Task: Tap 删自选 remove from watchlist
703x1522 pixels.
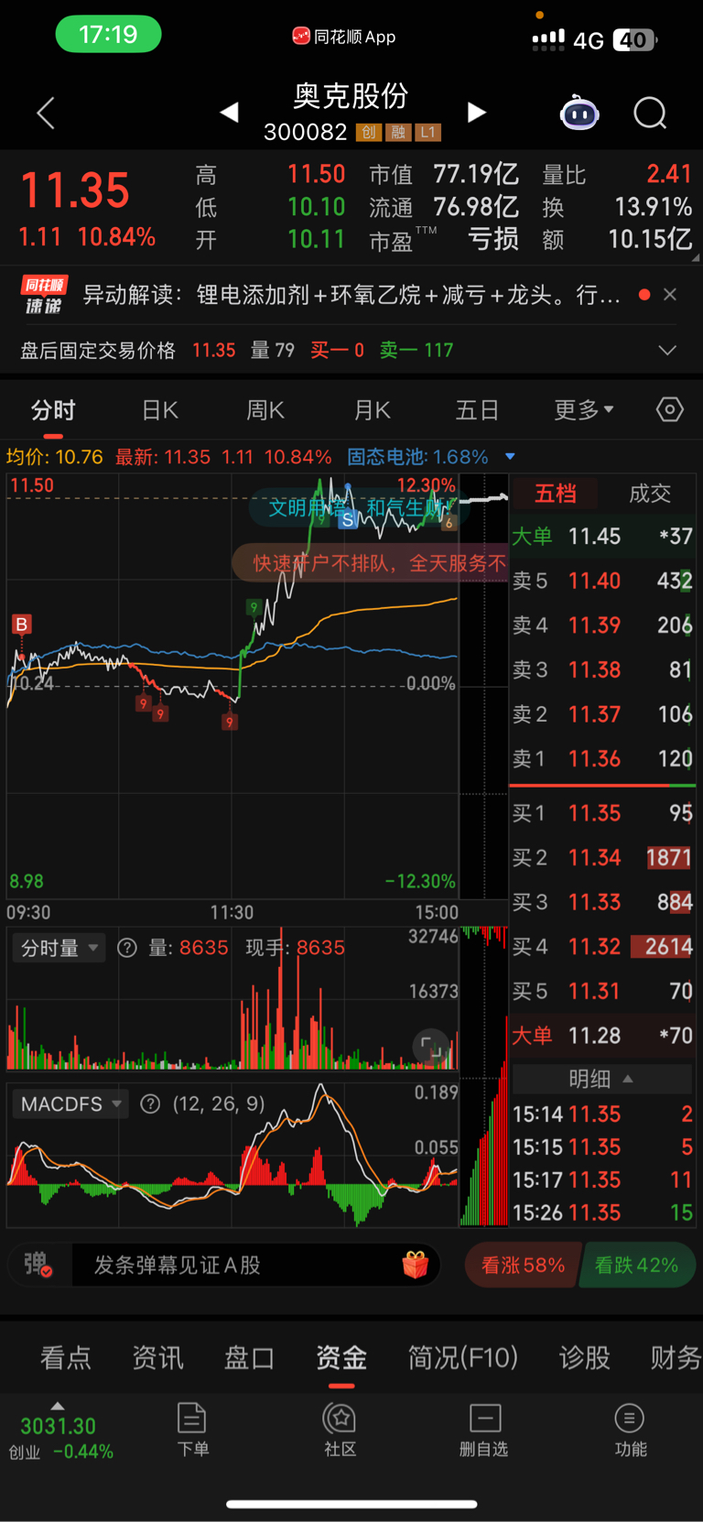Action: pyautogui.click(x=483, y=1430)
